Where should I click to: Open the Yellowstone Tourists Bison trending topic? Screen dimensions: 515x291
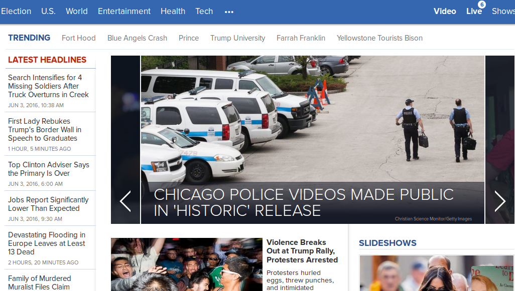pos(379,38)
